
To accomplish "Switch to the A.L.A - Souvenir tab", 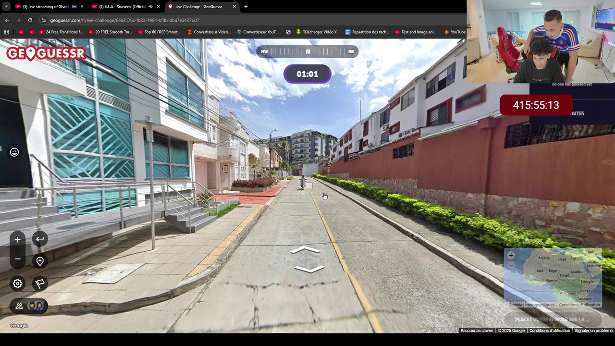I will click(x=125, y=7).
